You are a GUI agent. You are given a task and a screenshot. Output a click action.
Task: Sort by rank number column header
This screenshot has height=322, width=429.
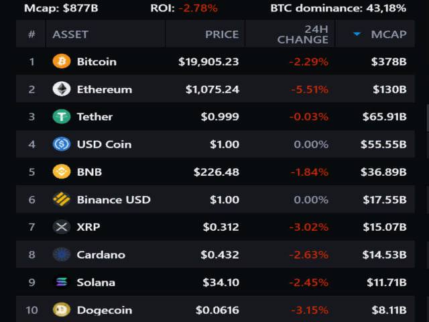[x=31, y=34]
